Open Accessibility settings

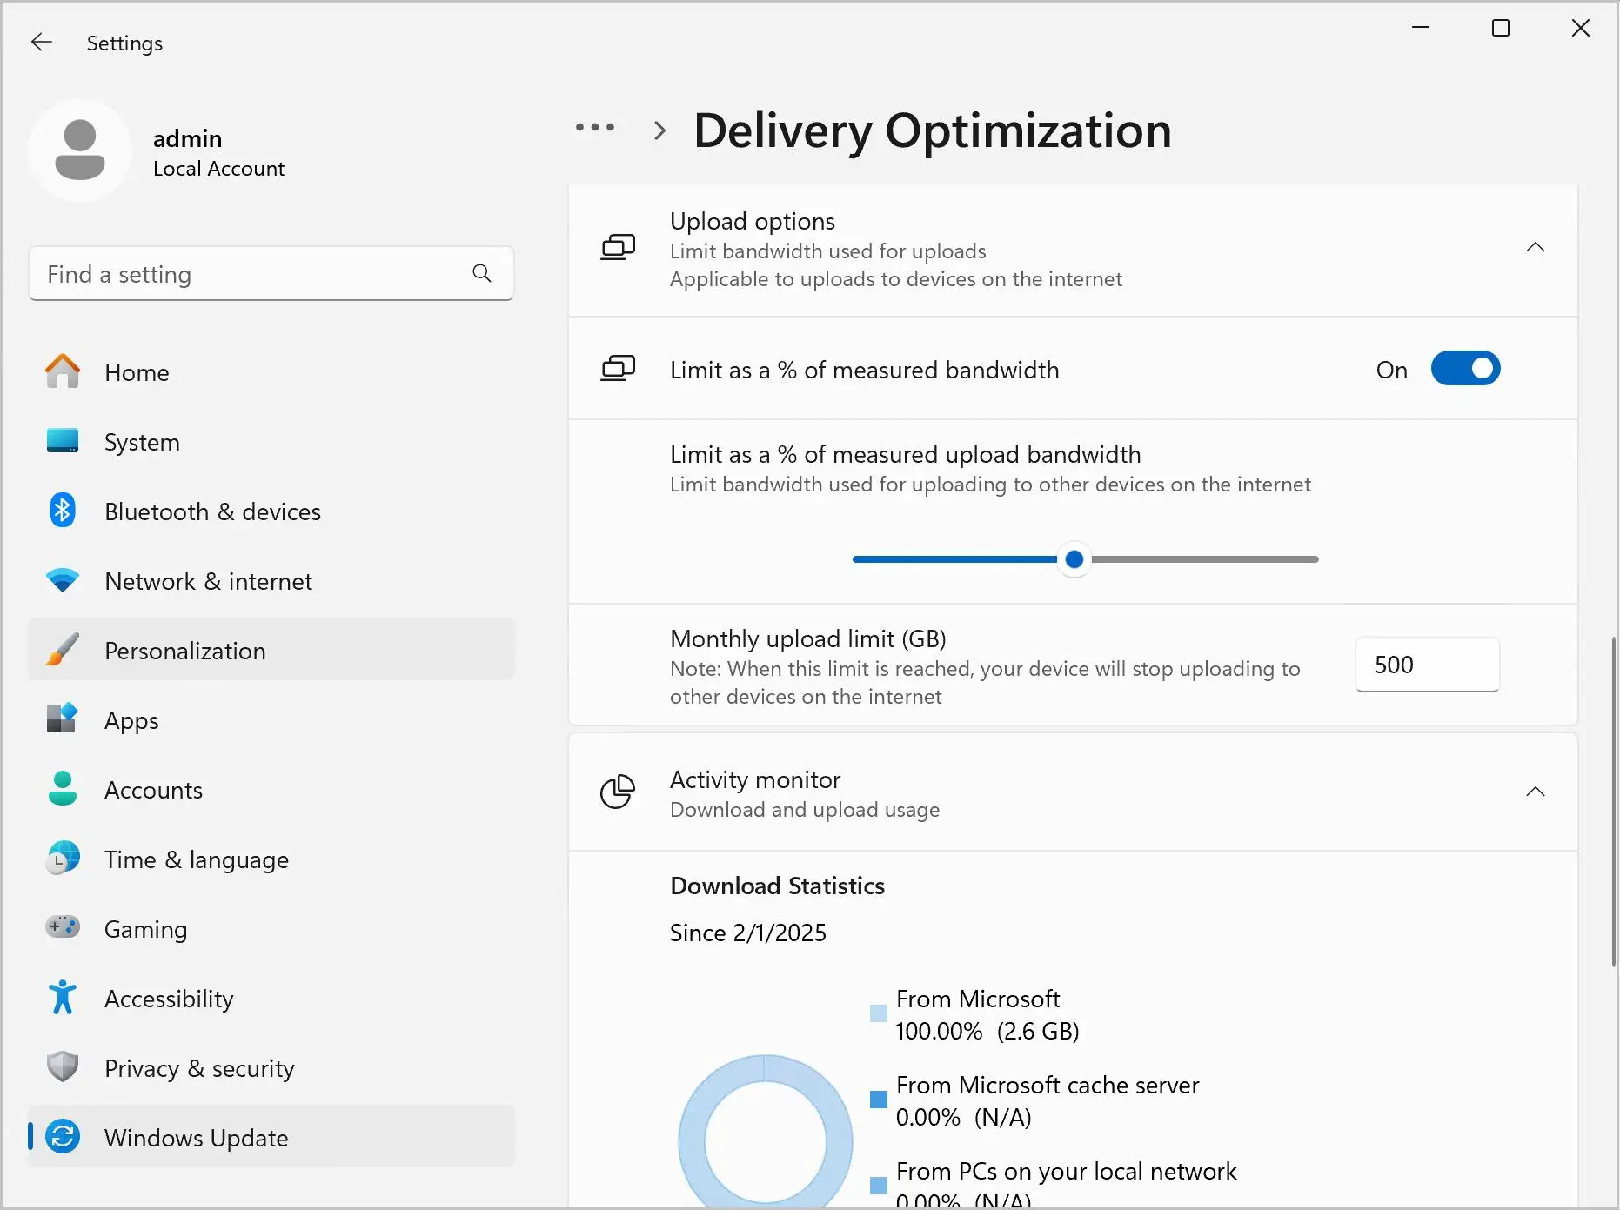tap(271, 998)
